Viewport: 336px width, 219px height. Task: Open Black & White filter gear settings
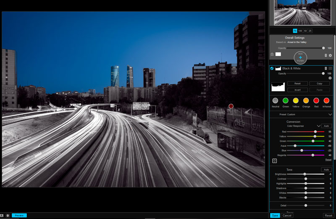330,78
